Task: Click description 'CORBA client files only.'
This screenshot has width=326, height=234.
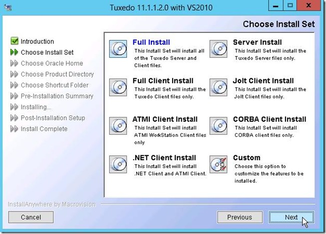Action: (x=264, y=135)
